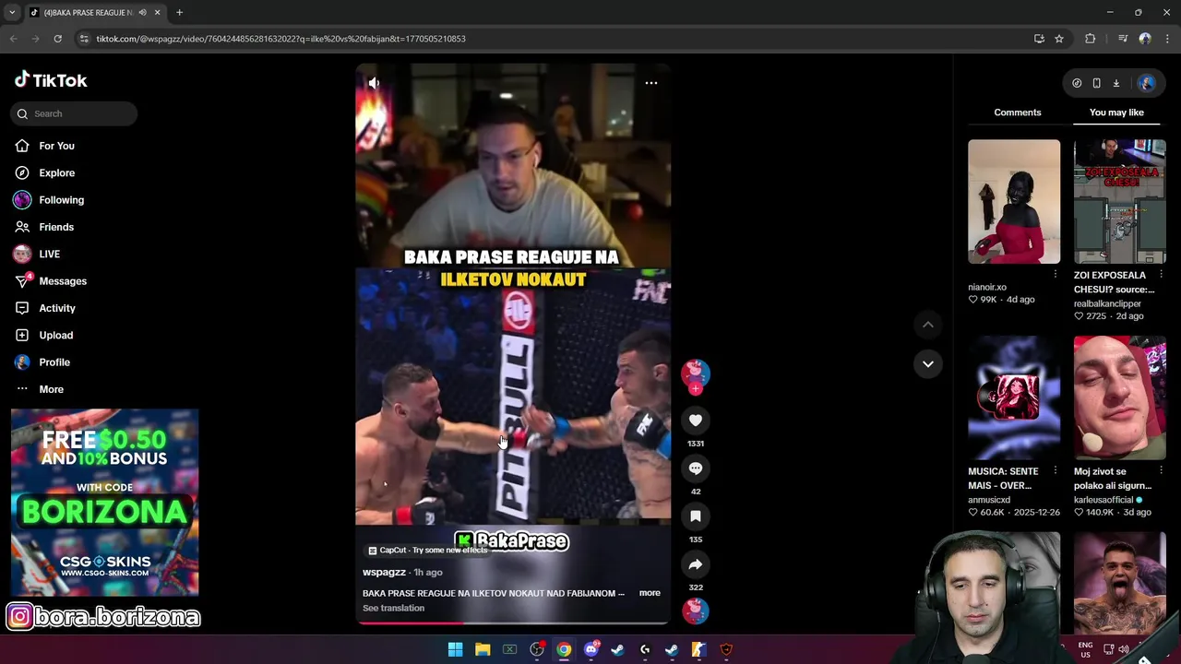Go to Profile in the sidebar
The width and height of the screenshot is (1181, 664).
coord(54,362)
